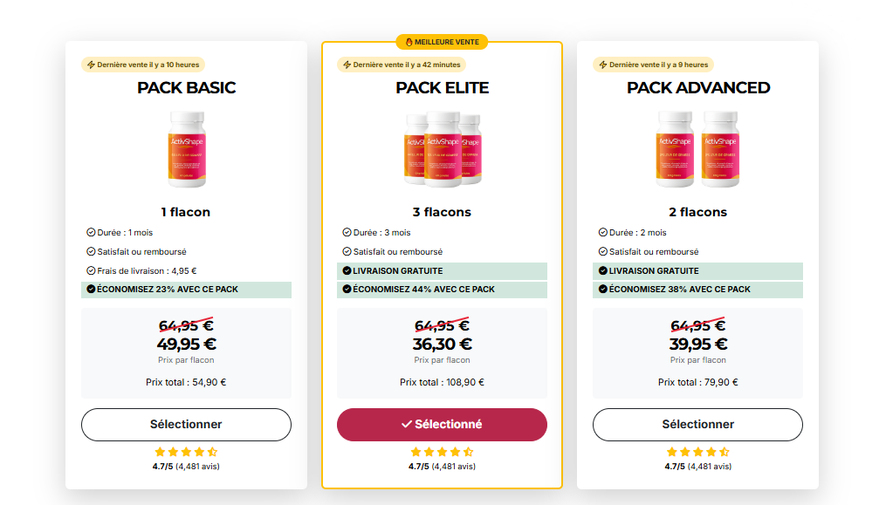Click the three bottles Pack Elite image
This screenshot has width=886, height=505.
click(x=442, y=149)
